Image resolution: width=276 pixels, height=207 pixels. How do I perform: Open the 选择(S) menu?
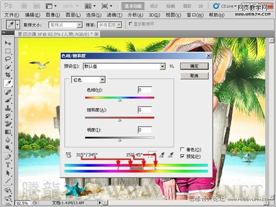pos(94,15)
